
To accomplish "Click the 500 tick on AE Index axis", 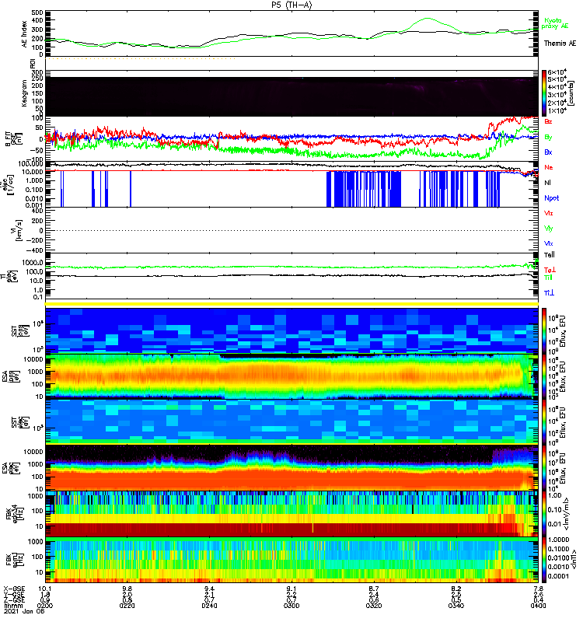I will (x=37, y=12).
